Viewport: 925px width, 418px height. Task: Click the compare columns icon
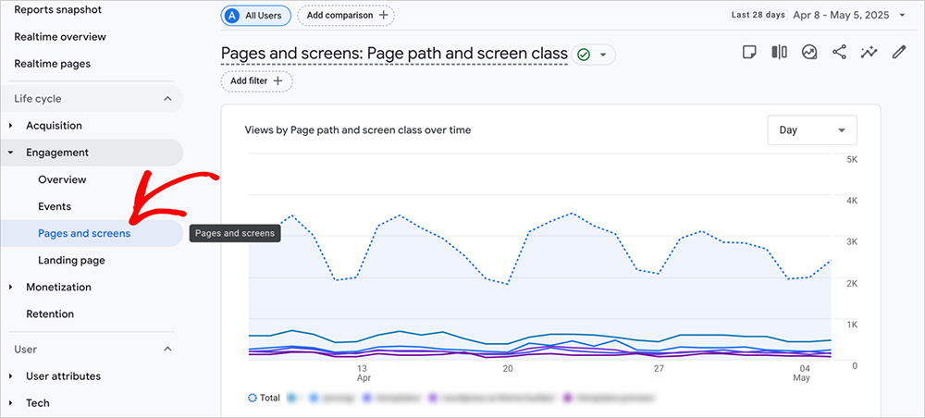780,53
